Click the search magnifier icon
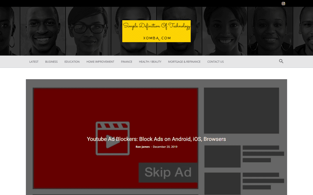313x195 pixels. tap(281, 61)
